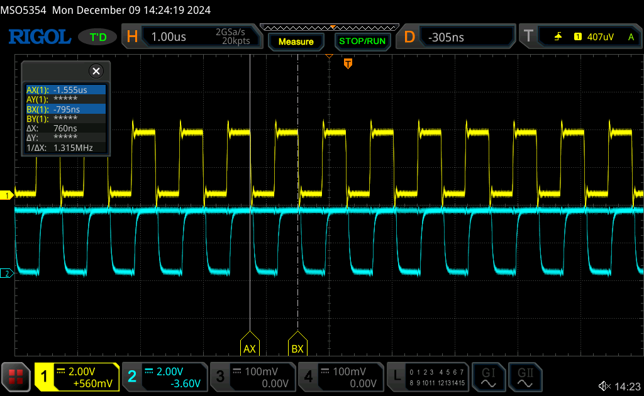Open channel 1 vertical settings
The height and width of the screenshot is (396, 644).
(x=78, y=377)
